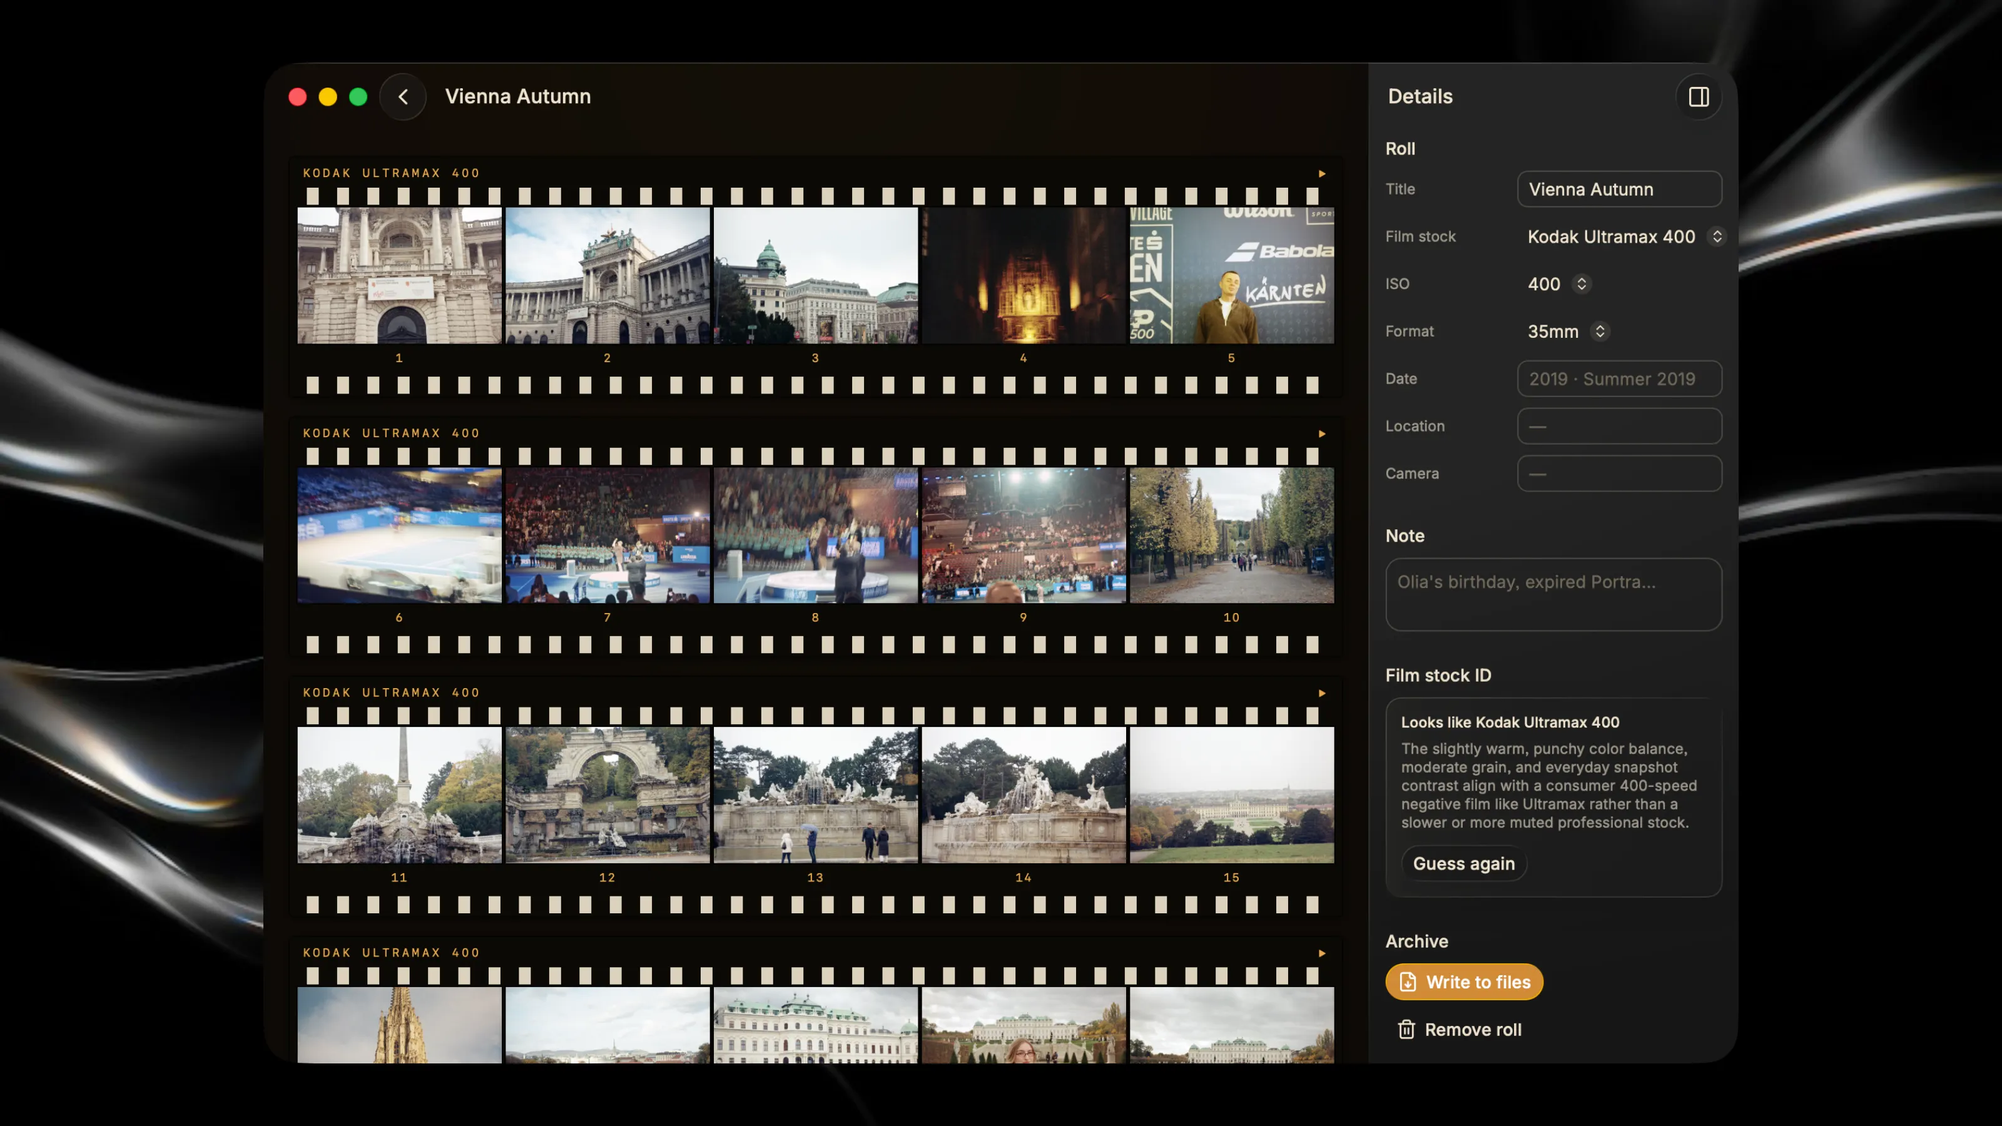Select frame 12 Roman ruin arch photo
This screenshot has height=1126, width=2002.
(607, 795)
